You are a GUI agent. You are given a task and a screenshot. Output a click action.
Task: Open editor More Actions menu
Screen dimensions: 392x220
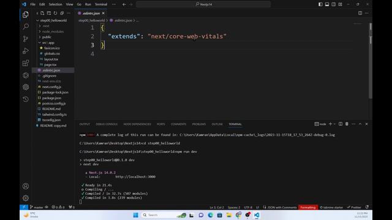pyautogui.click(x=366, y=13)
